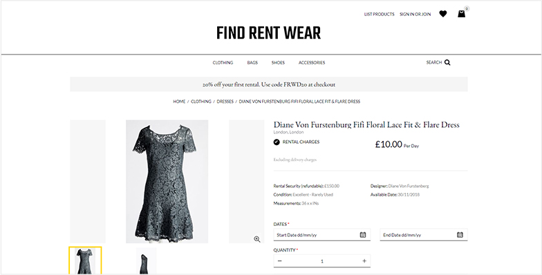Open the wishlist heart icon
Screen dimensions: 542x275
click(x=442, y=14)
